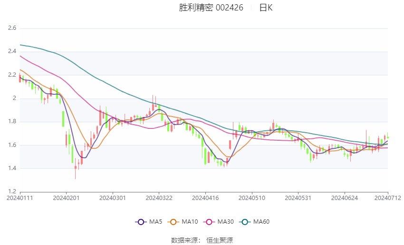The width and height of the screenshot is (404, 245).
Task: Select the 日K period label
Action: tap(266, 8)
